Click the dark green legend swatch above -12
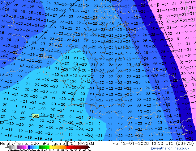This screenshot has width=196, height=151. click(x=40, y=147)
